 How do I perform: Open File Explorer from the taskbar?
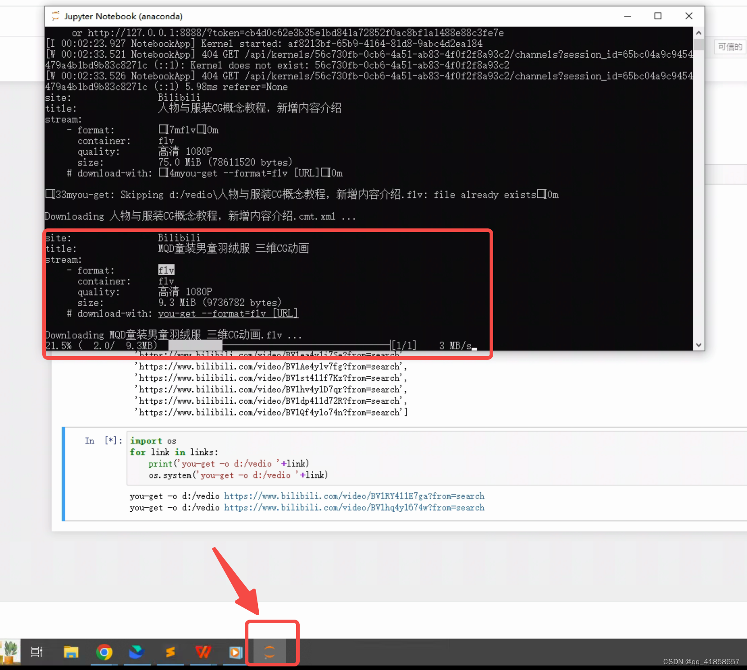71,652
